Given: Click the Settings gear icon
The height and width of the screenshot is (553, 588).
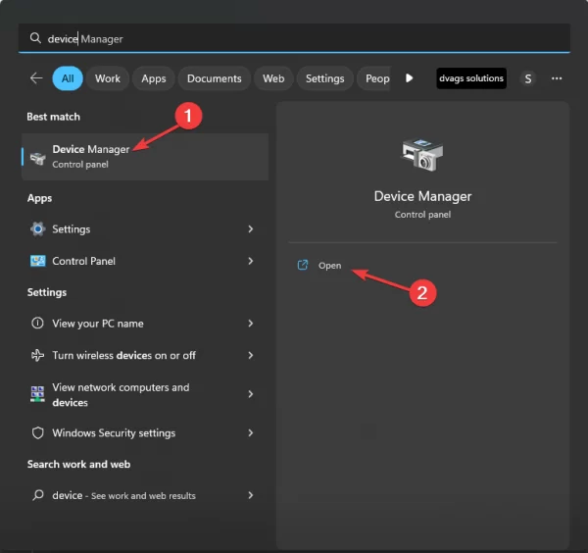Looking at the screenshot, I should [x=38, y=228].
